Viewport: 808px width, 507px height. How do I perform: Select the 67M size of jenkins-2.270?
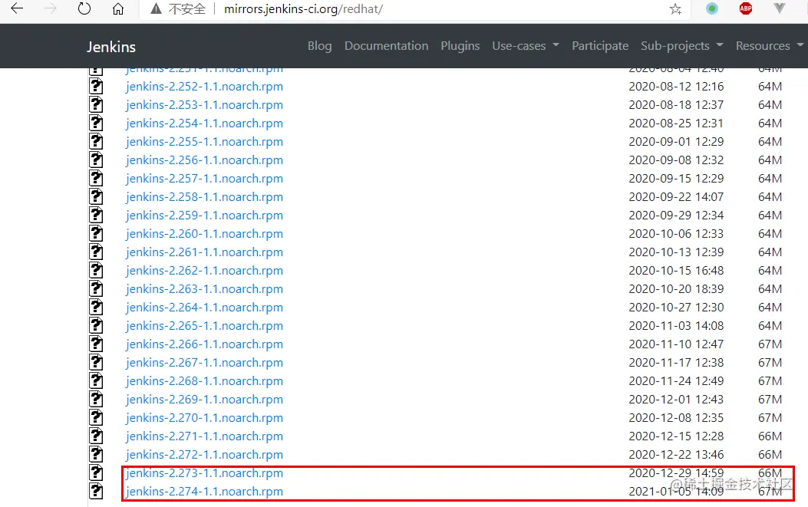click(770, 418)
